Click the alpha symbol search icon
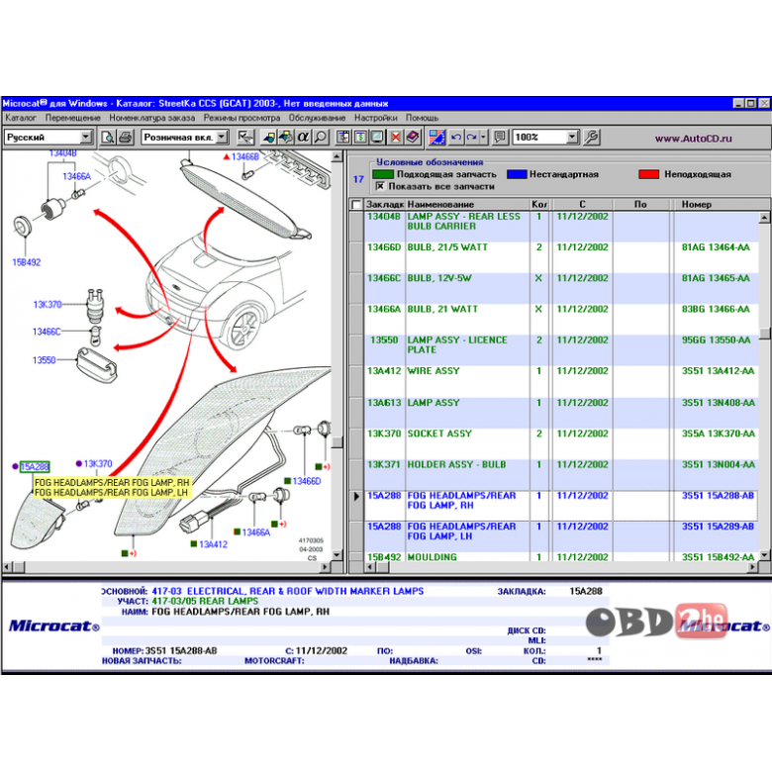772x772 pixels. click(x=303, y=137)
